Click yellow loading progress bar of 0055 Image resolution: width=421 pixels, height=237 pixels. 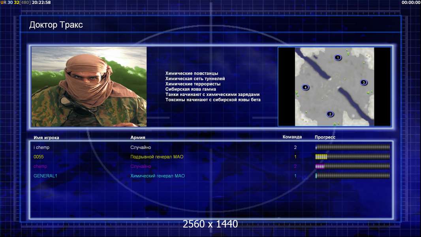click(353, 157)
